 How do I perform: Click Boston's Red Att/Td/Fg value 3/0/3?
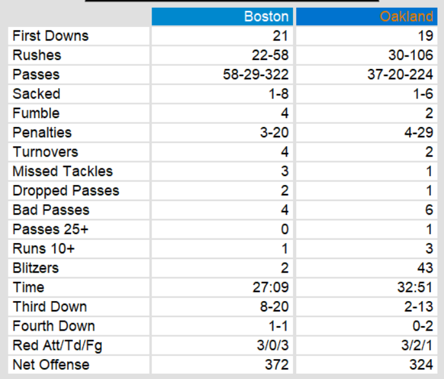[x=272, y=345]
